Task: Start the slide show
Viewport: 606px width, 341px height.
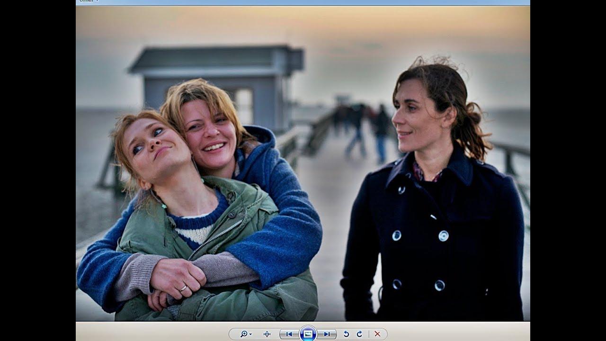Action: pos(308,334)
